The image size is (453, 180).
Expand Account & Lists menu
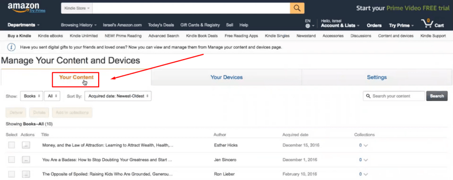tap(340, 25)
